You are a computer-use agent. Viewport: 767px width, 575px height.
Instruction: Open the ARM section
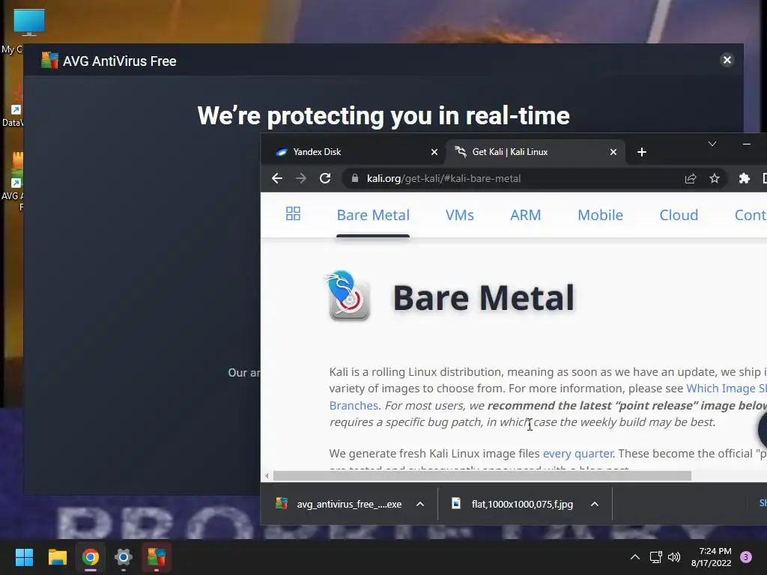pyautogui.click(x=525, y=215)
